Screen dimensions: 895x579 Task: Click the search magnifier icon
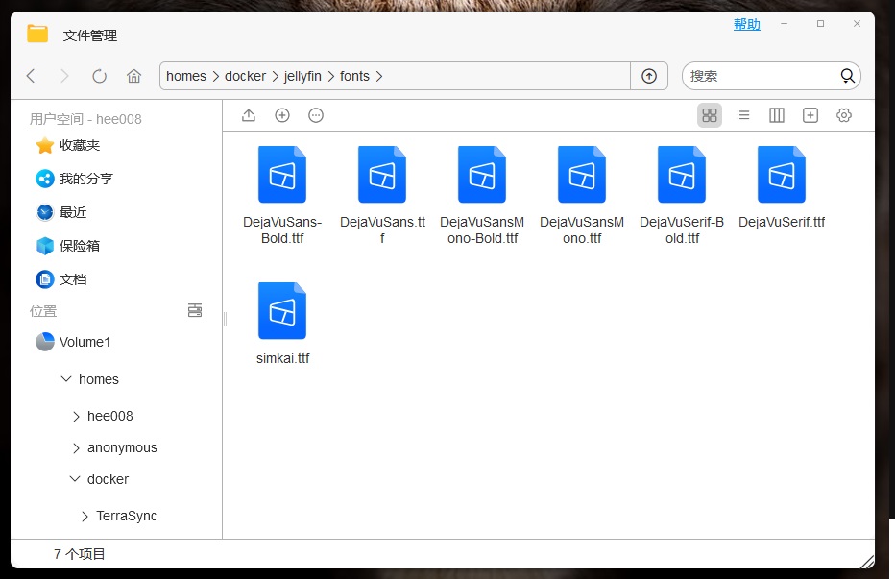pyautogui.click(x=848, y=76)
